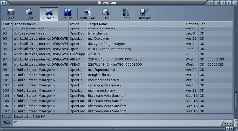238x131 pixels.
Task: Focus the Filter input field
Action: (117, 123)
